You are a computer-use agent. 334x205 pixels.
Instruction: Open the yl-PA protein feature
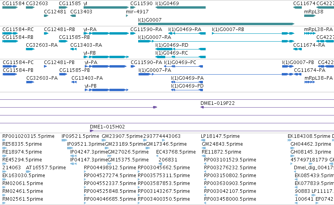(x=106, y=66)
